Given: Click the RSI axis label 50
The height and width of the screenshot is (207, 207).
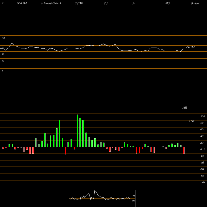Looking at the screenshot, I should pos(3,54).
